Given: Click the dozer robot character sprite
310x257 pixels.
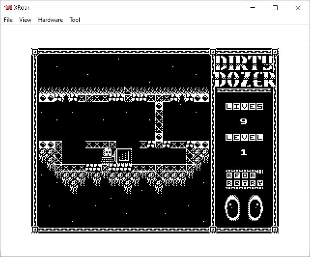Looking at the screenshot, I should coord(108,154).
